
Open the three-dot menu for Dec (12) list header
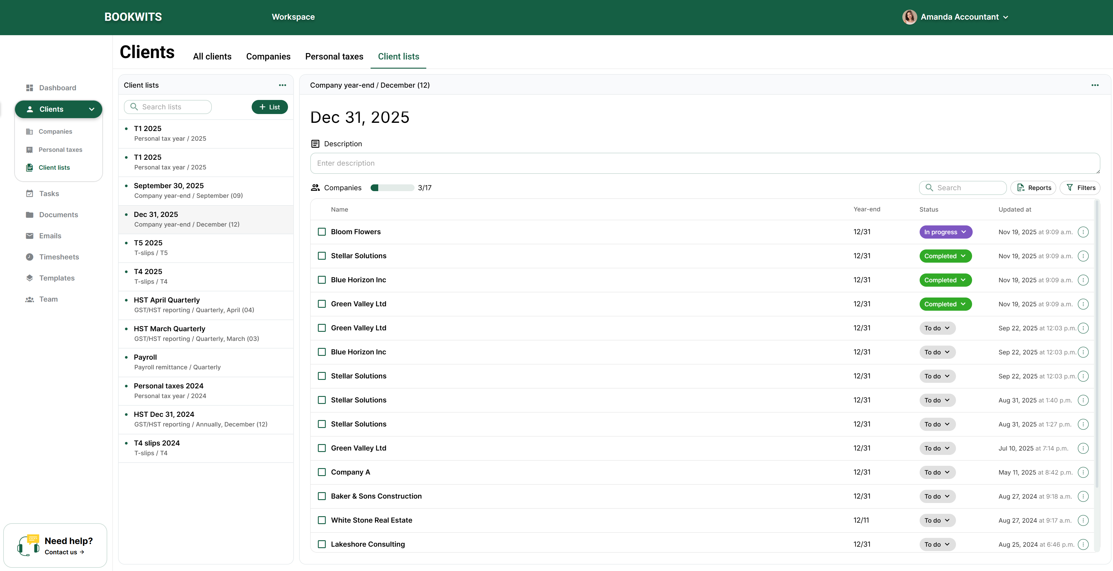pos(1095,85)
